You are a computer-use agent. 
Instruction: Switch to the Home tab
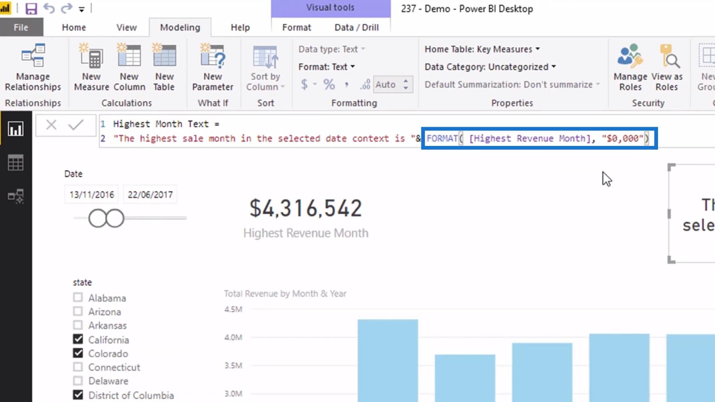[74, 27]
